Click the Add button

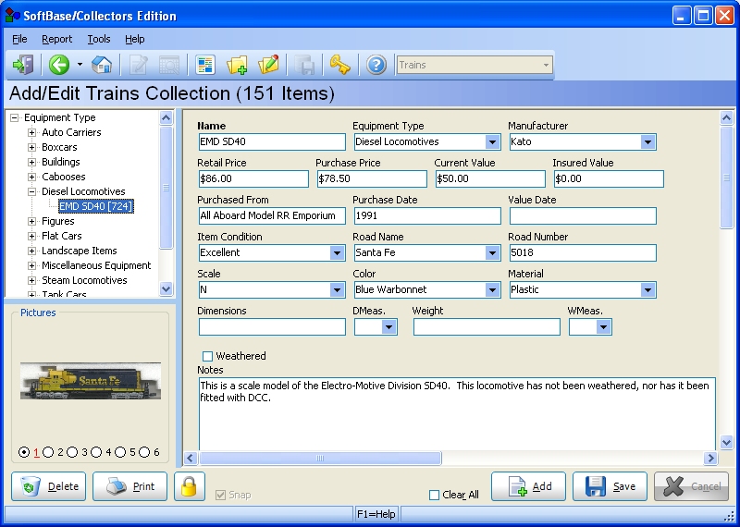click(x=528, y=486)
